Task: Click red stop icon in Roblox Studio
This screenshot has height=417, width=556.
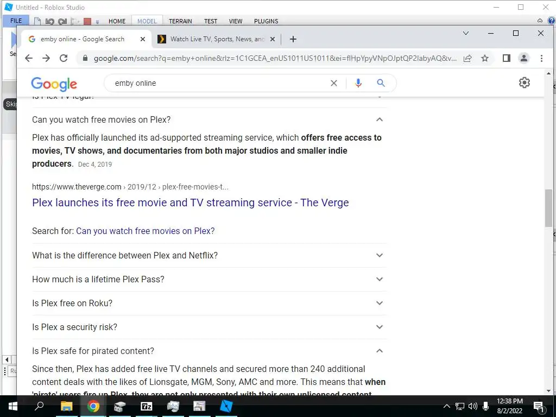Action: [87, 22]
